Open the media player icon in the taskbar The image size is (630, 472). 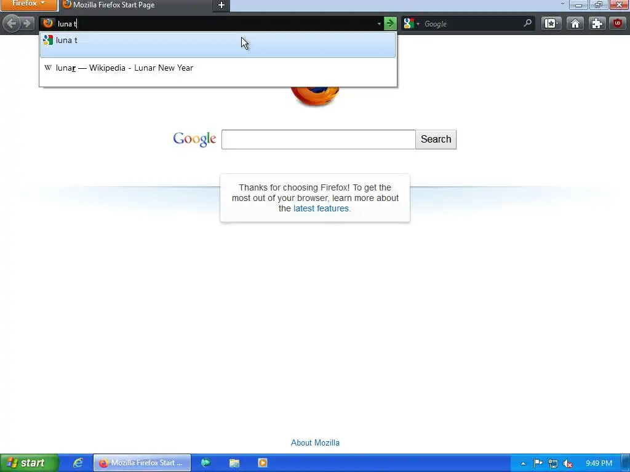262,463
